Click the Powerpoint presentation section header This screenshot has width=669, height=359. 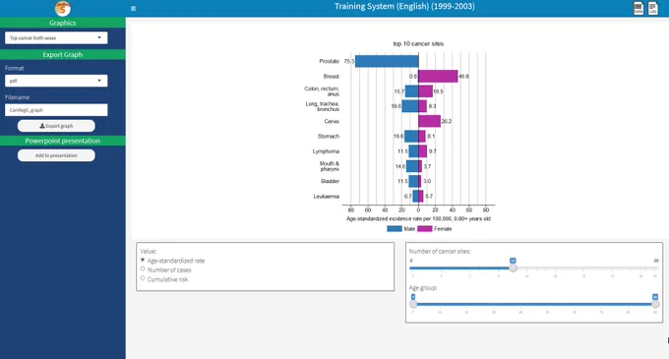(x=63, y=141)
